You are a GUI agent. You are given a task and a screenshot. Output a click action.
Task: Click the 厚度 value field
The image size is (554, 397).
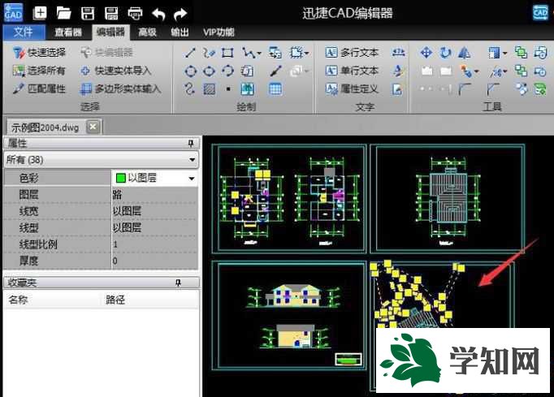[154, 261]
